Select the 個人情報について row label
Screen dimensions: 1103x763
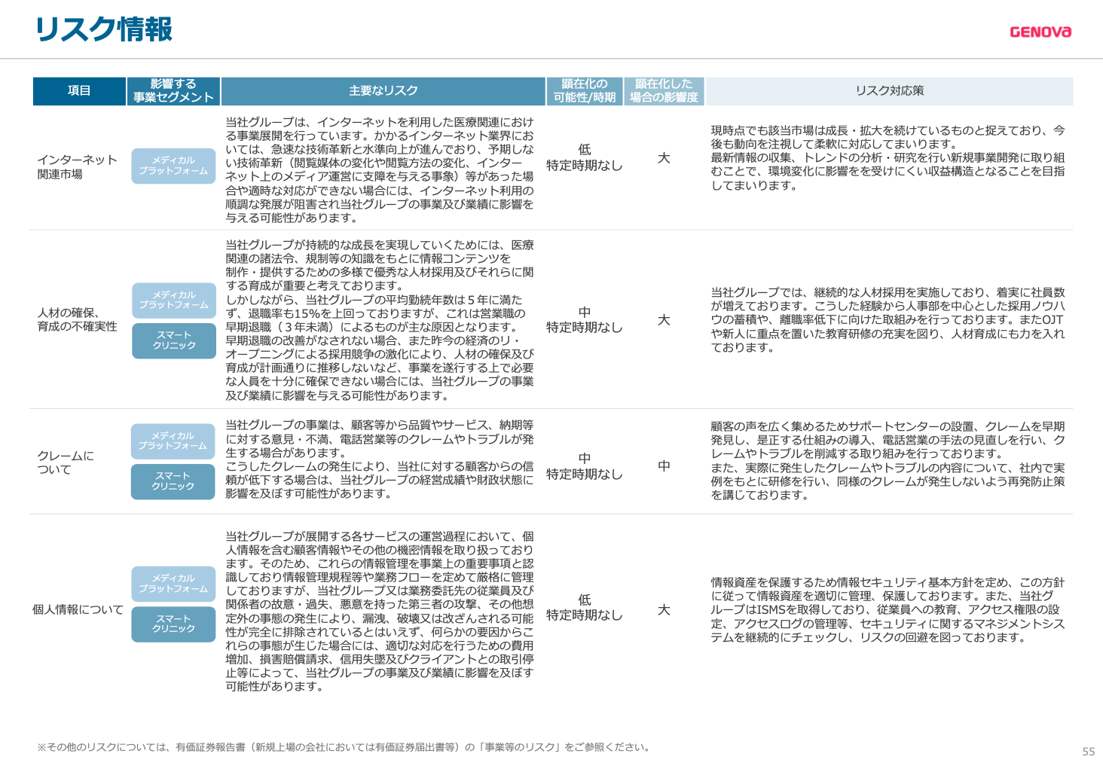coord(78,609)
